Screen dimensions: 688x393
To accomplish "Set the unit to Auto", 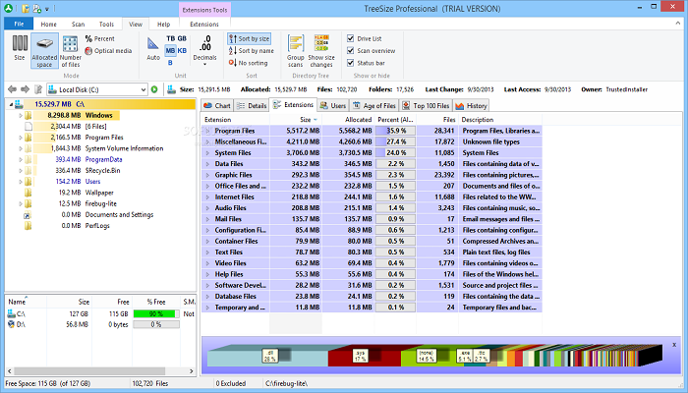I will pos(152,48).
